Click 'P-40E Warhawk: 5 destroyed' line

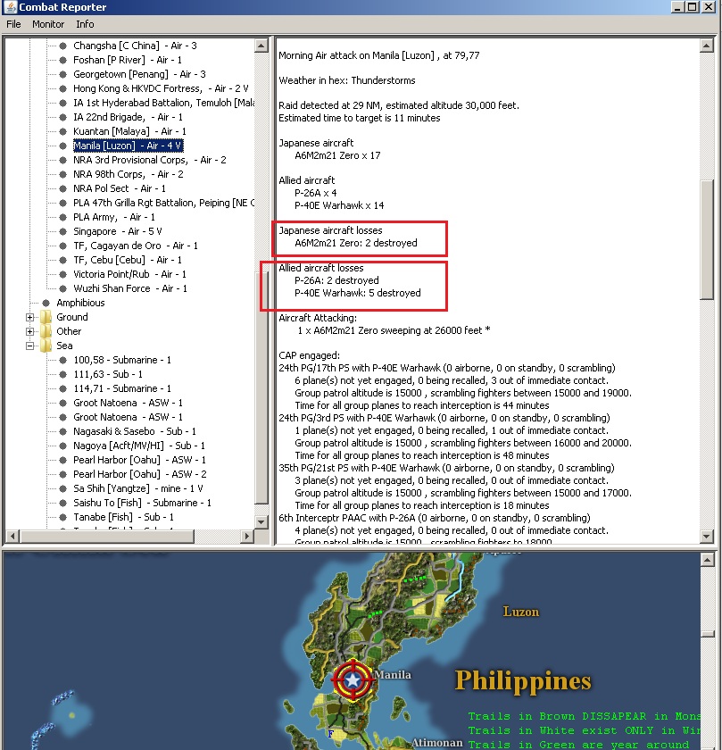(358, 293)
